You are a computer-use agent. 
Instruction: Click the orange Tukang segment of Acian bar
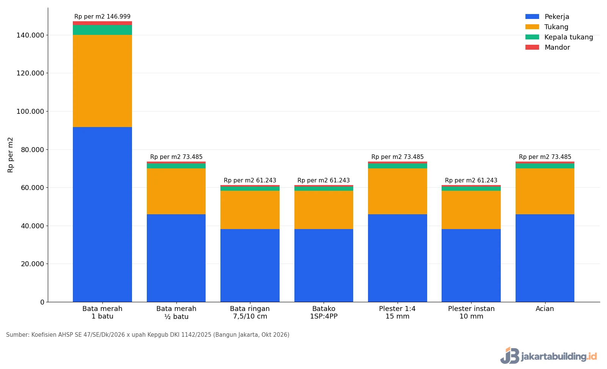coord(545,191)
